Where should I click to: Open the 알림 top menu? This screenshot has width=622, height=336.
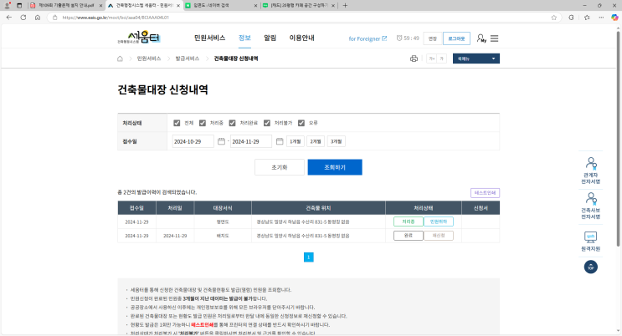[270, 38]
